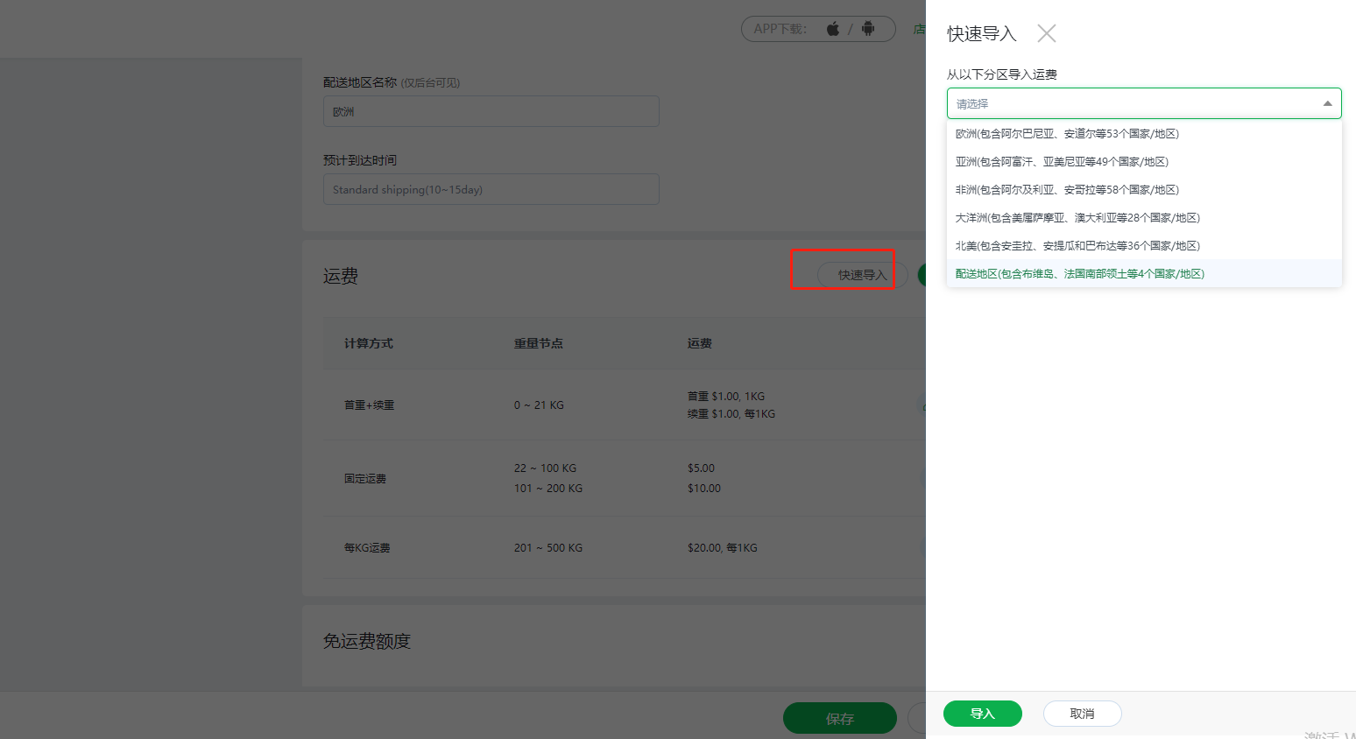The height and width of the screenshot is (739, 1356).
Task: Select 欧洲 option with 53 countries
Action: click(x=1067, y=134)
